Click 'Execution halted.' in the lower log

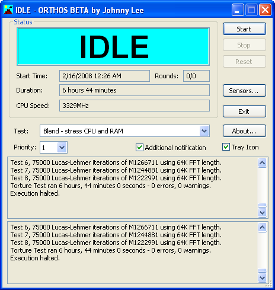35,258
